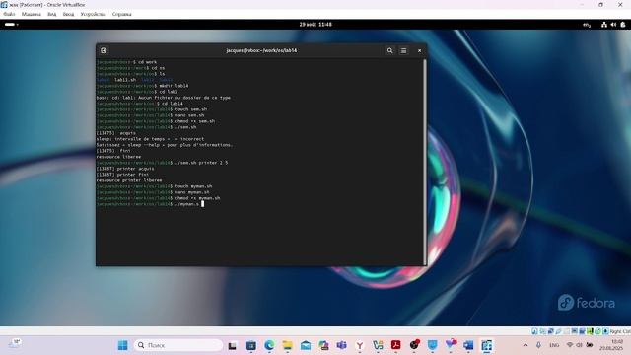Open the Mail app from taskbar
This screenshot has width=631, height=355.
306,345
